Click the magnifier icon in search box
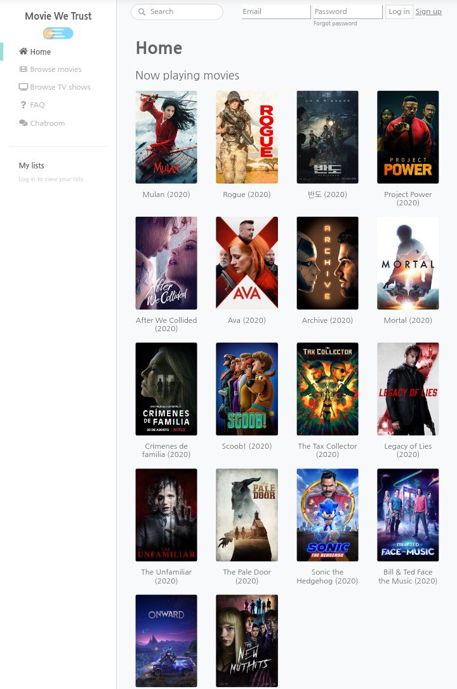Screen dimensions: 457x689 (142, 12)
